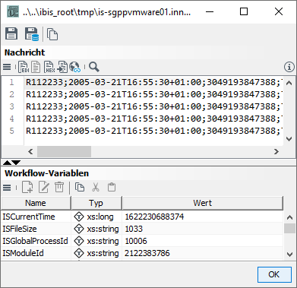Screen dimensions: 297x288
Task: Paste workflow variable from clipboard
Action: (112, 188)
